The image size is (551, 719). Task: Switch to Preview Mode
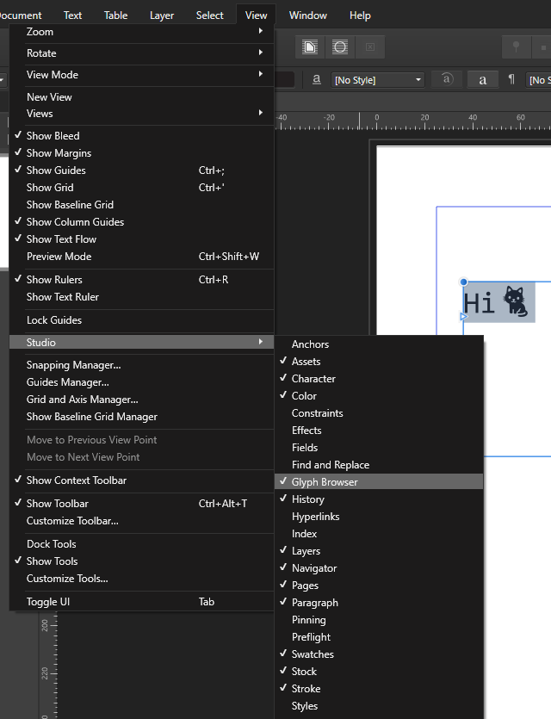(x=142, y=257)
